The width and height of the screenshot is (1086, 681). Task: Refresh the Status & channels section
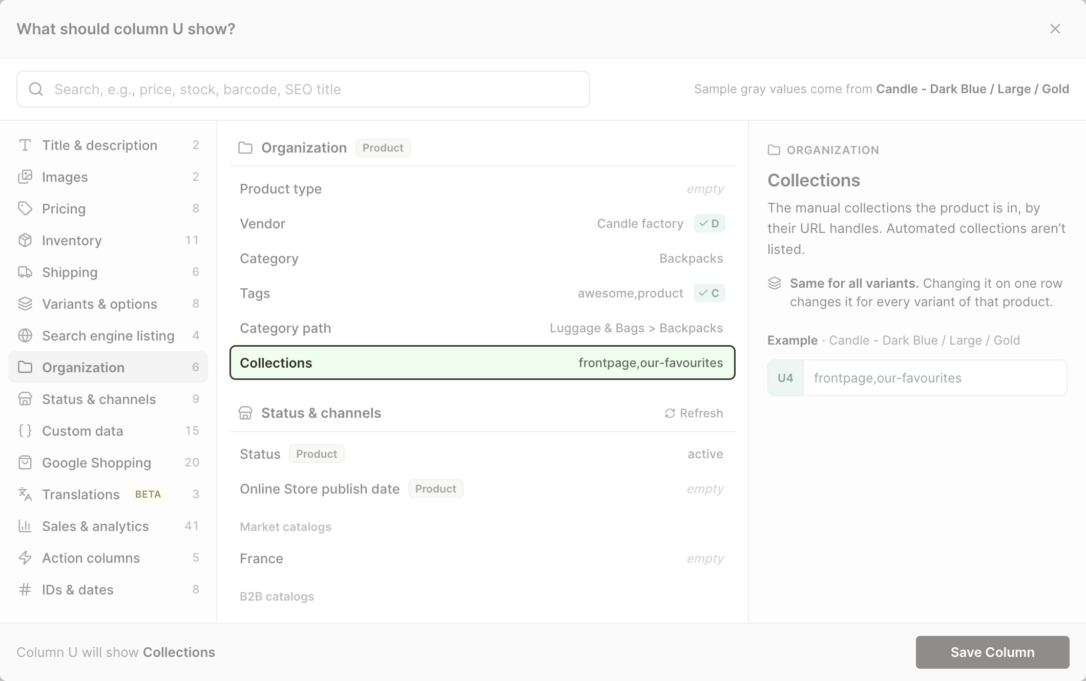(x=694, y=413)
